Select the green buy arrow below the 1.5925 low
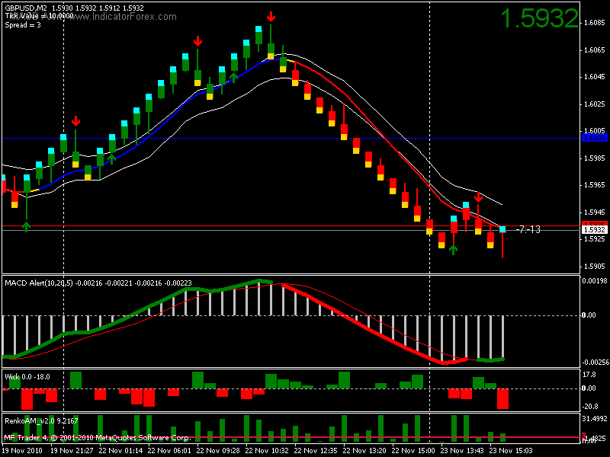The width and height of the screenshot is (610, 457). (453, 250)
